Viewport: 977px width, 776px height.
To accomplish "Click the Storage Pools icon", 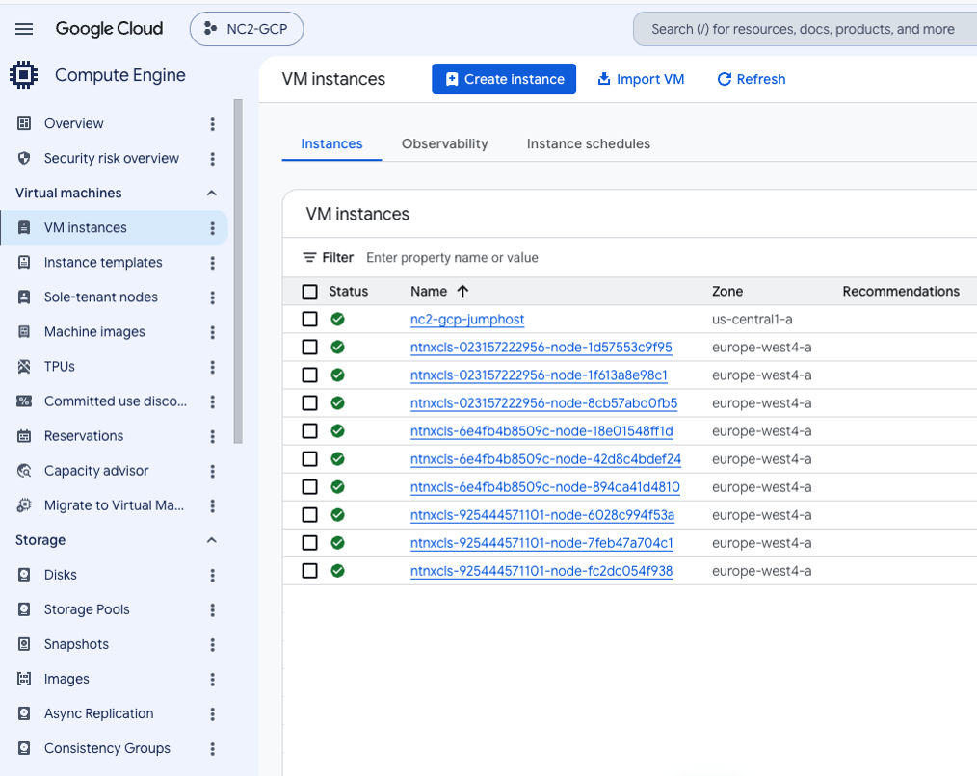I will coord(24,609).
